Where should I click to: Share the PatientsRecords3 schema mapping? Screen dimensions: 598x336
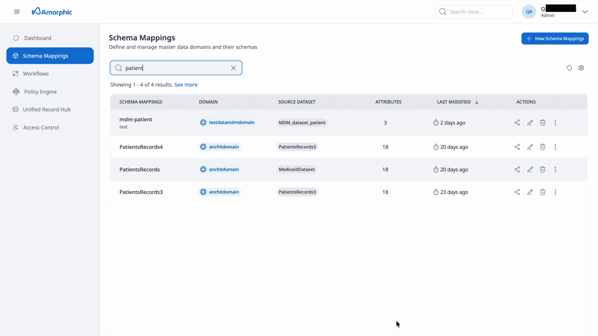point(517,192)
